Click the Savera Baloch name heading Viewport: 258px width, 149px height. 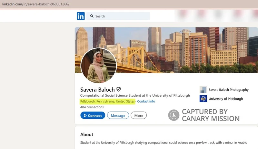pos(97,90)
